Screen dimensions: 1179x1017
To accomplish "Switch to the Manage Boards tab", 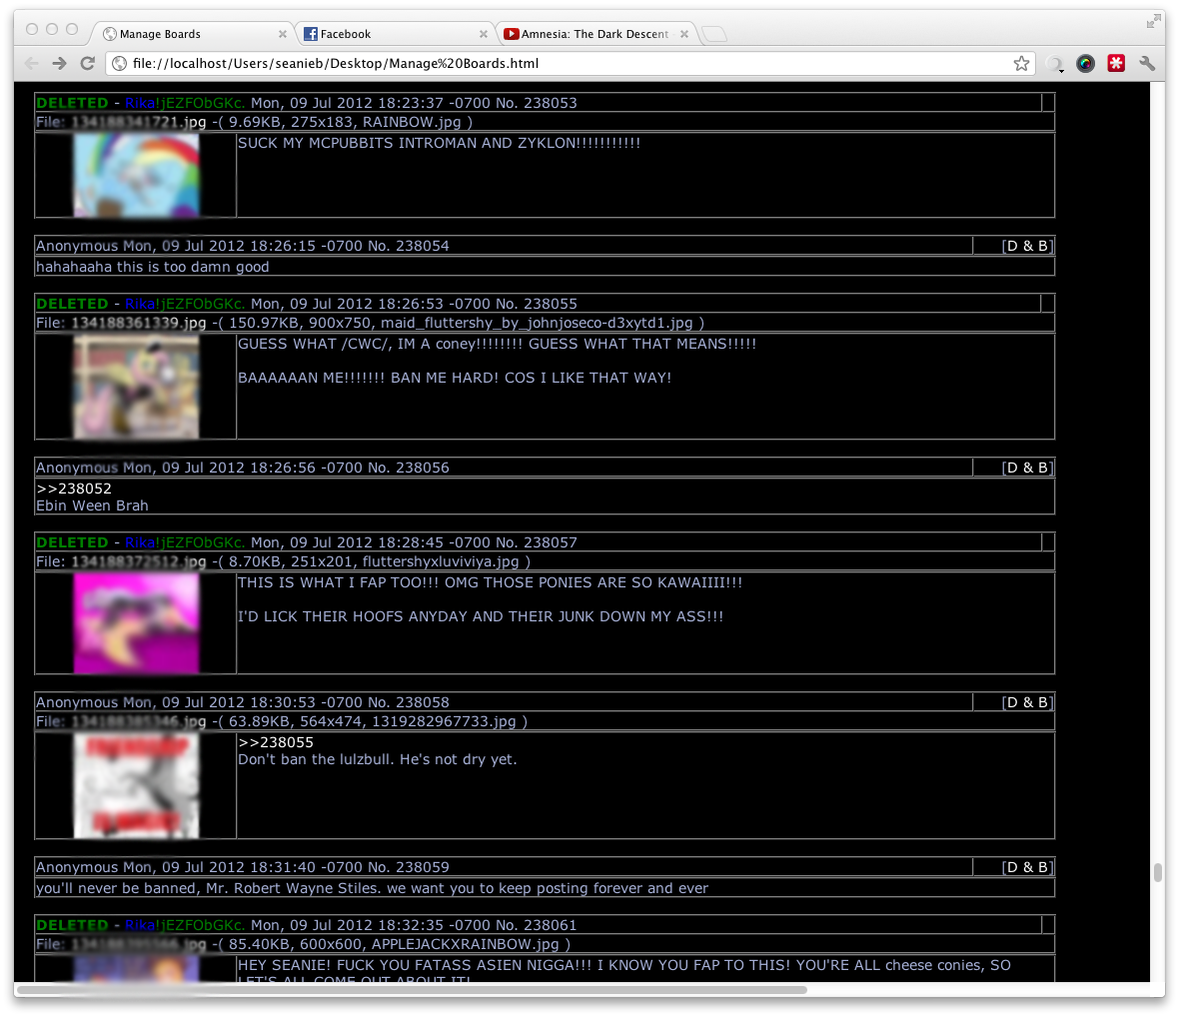I will (x=194, y=34).
